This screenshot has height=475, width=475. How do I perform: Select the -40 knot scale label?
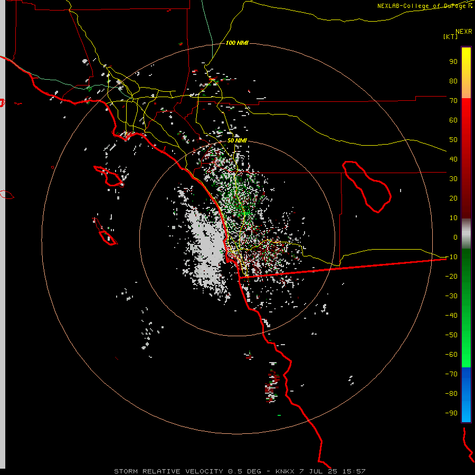[x=451, y=316]
